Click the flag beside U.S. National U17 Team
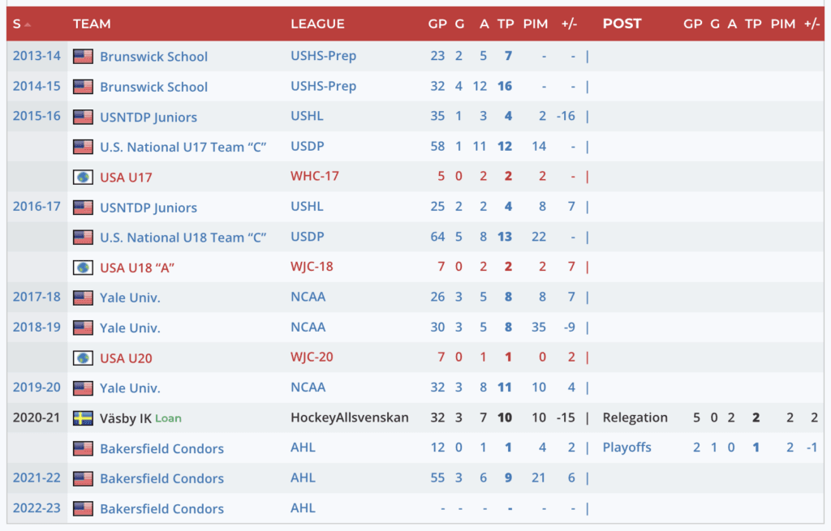Screen dimensions: 831x531 pos(83,147)
